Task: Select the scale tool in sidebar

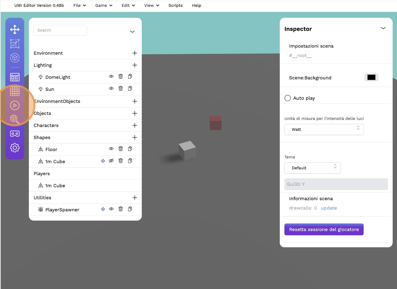Action: [x=15, y=44]
